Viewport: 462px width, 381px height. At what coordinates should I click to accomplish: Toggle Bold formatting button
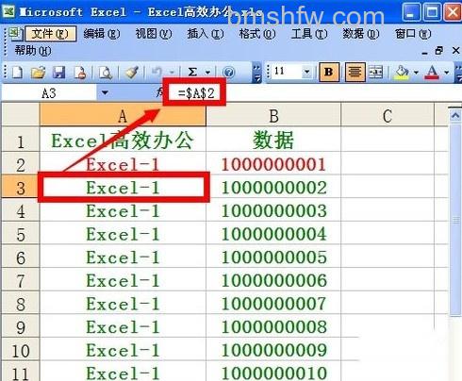[x=329, y=73]
